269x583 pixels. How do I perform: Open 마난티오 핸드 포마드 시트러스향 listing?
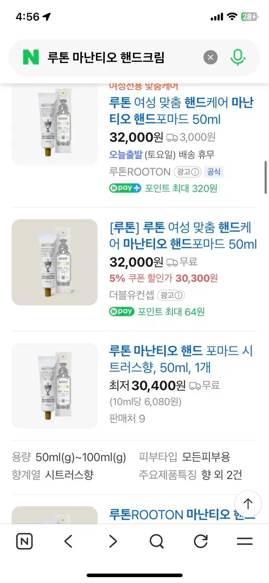(182, 359)
